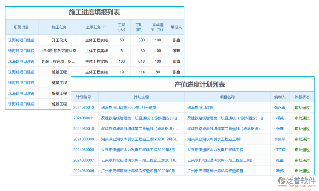Click 审批通过 status on plan 2024080012
The image size is (319, 191).
click(x=302, y=108)
